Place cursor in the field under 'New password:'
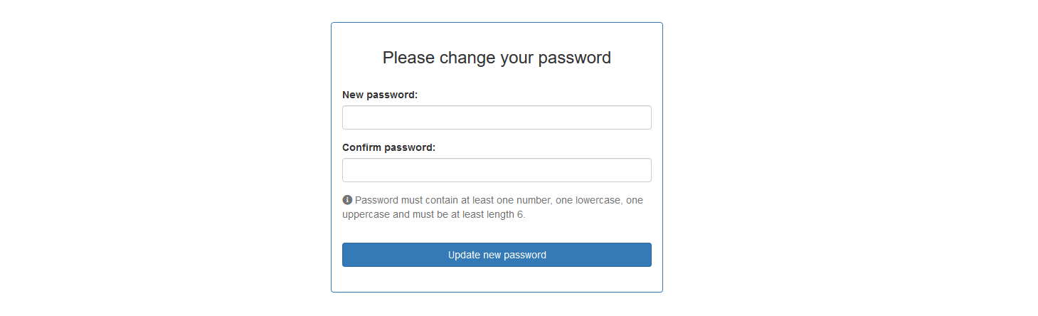The height and width of the screenshot is (316, 1038). pyautogui.click(x=497, y=117)
